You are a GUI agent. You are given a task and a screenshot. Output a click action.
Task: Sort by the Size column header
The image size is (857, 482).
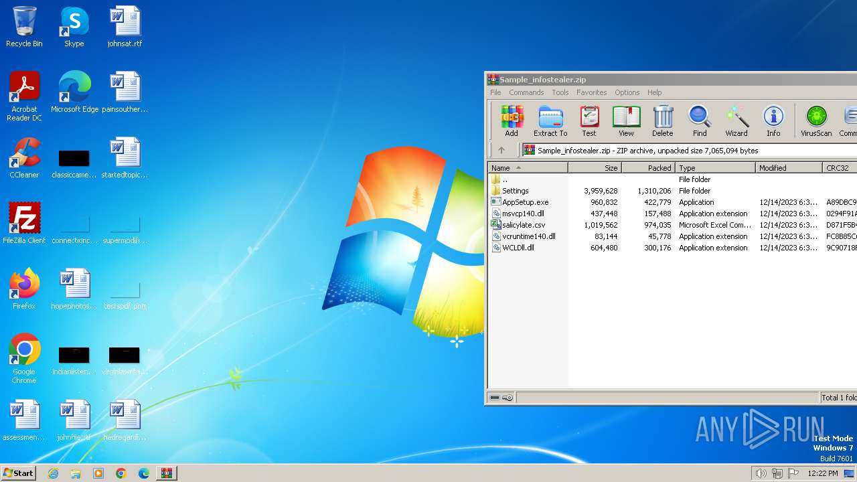(595, 168)
